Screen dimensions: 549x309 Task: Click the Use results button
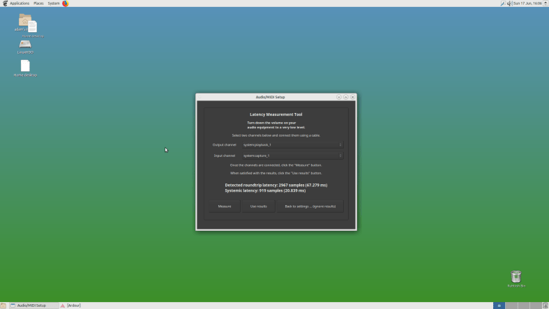(258, 206)
